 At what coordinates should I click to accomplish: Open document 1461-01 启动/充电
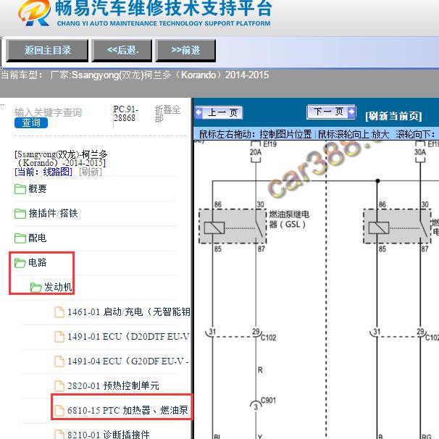tap(129, 312)
